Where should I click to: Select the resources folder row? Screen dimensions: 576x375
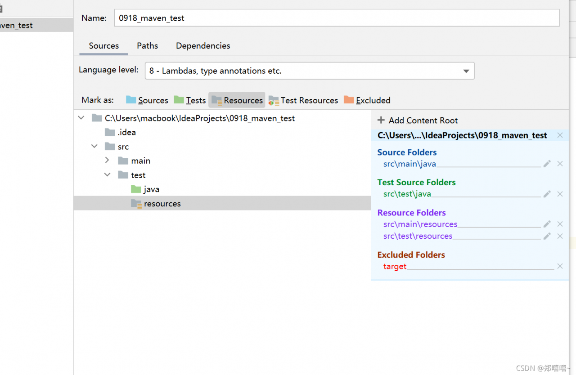[x=222, y=203]
